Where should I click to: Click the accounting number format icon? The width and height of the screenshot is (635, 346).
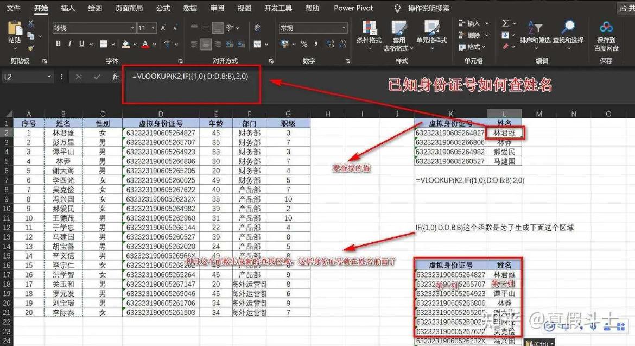click(285, 44)
